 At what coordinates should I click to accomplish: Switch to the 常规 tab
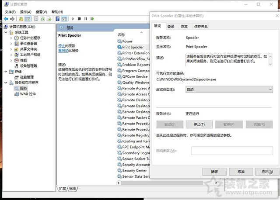pos(157,26)
